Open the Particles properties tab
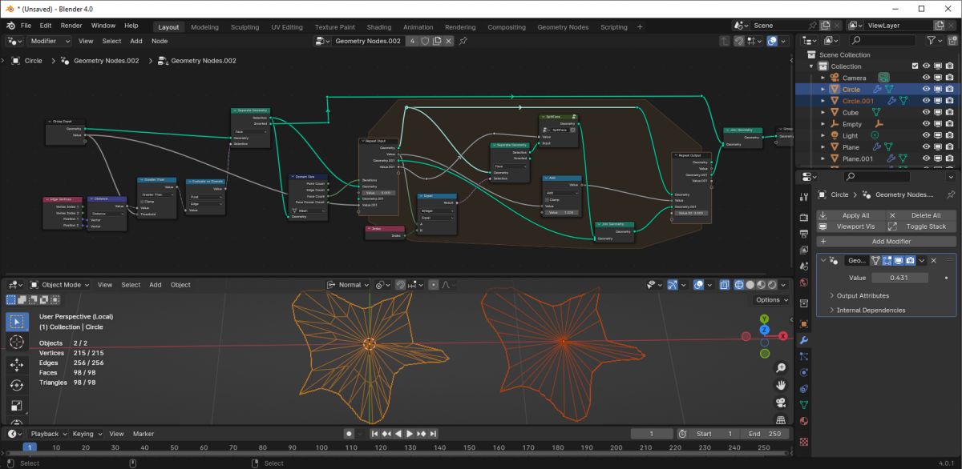 (804, 356)
